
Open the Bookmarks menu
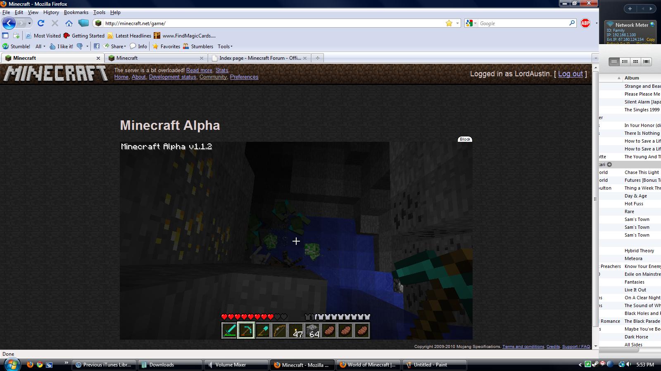(76, 12)
